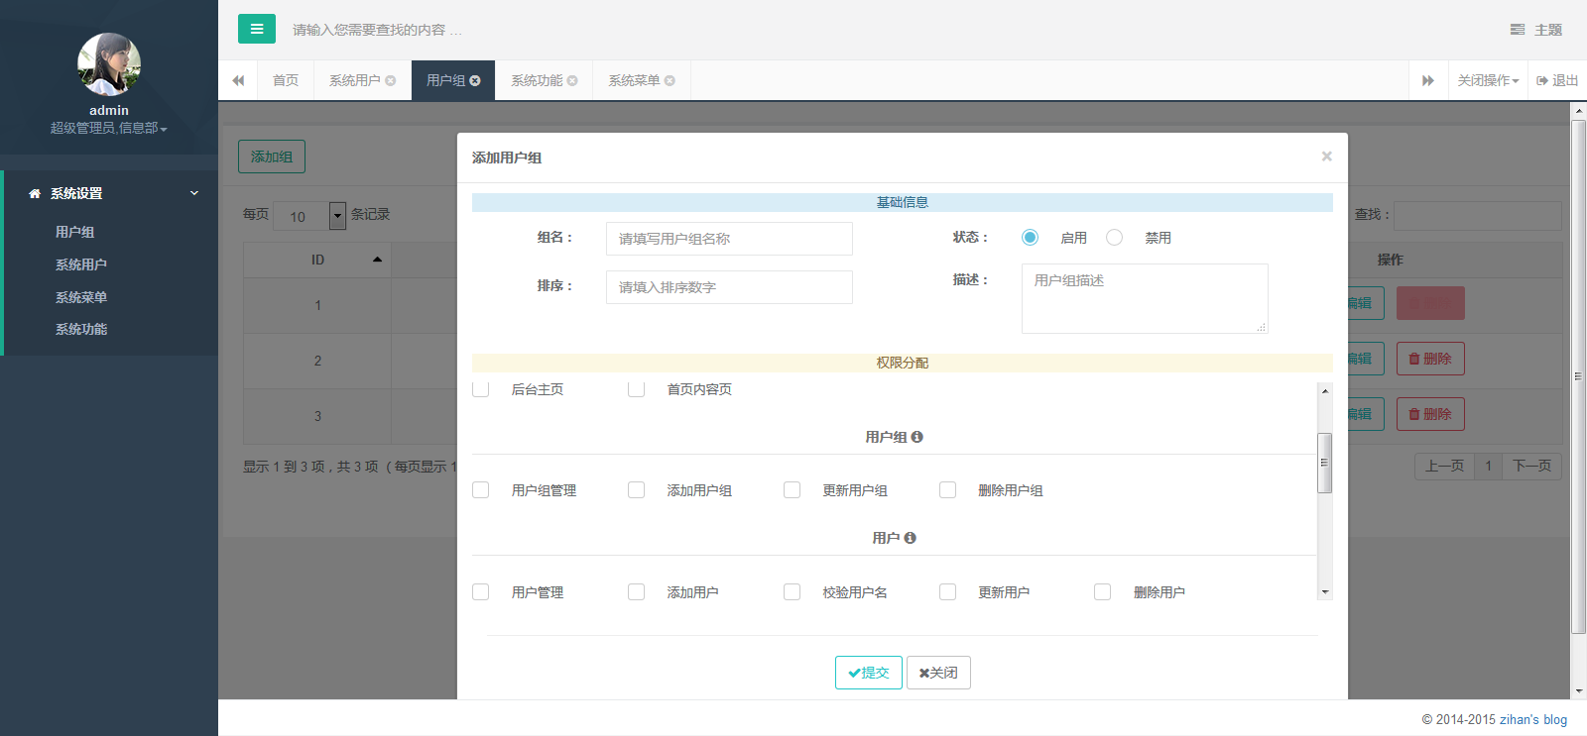The image size is (1587, 736).
Task: Open the admin role dropdown 超级管理员,信息部
Action: click(x=109, y=128)
